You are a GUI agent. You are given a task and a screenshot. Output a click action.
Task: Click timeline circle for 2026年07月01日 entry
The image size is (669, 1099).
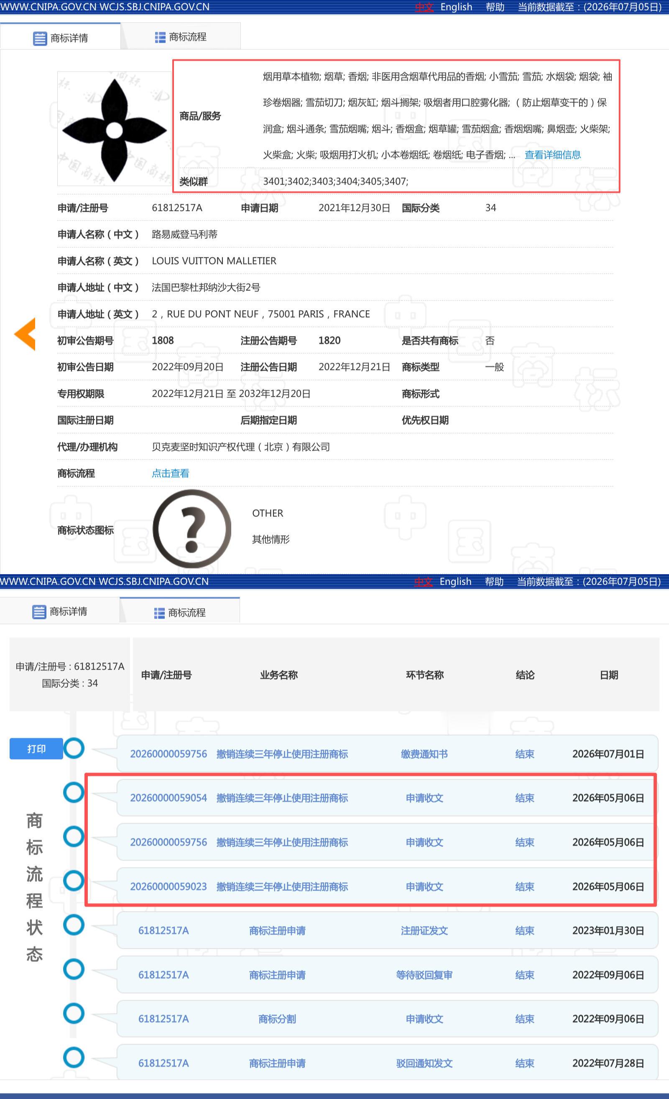74,748
